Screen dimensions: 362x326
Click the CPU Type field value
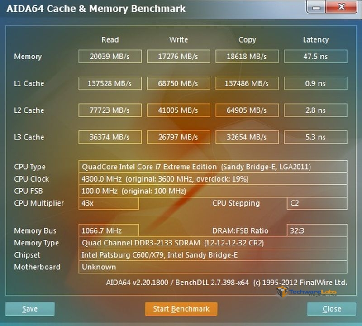[213, 167]
